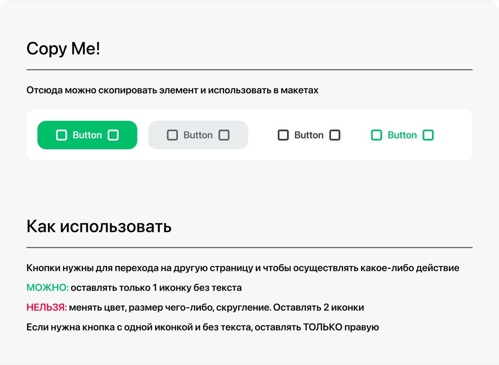Click the line "Если нужна кнопка с одной иконкой"
The image size is (499, 365).
point(203,327)
